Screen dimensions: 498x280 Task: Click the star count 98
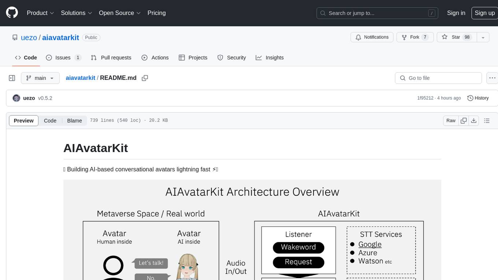click(467, 37)
